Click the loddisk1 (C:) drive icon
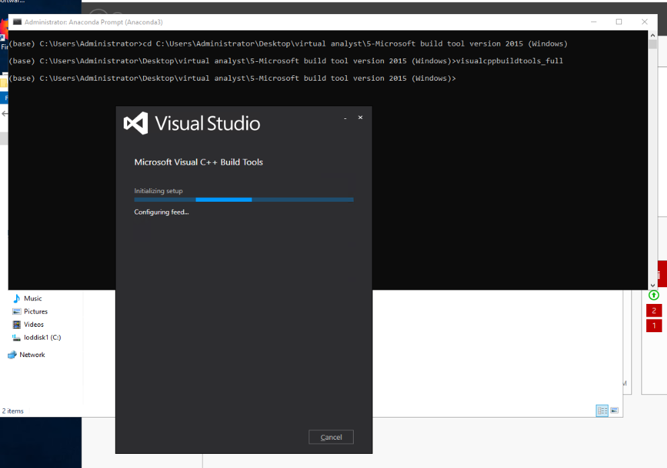The image size is (667, 468). pos(17,338)
